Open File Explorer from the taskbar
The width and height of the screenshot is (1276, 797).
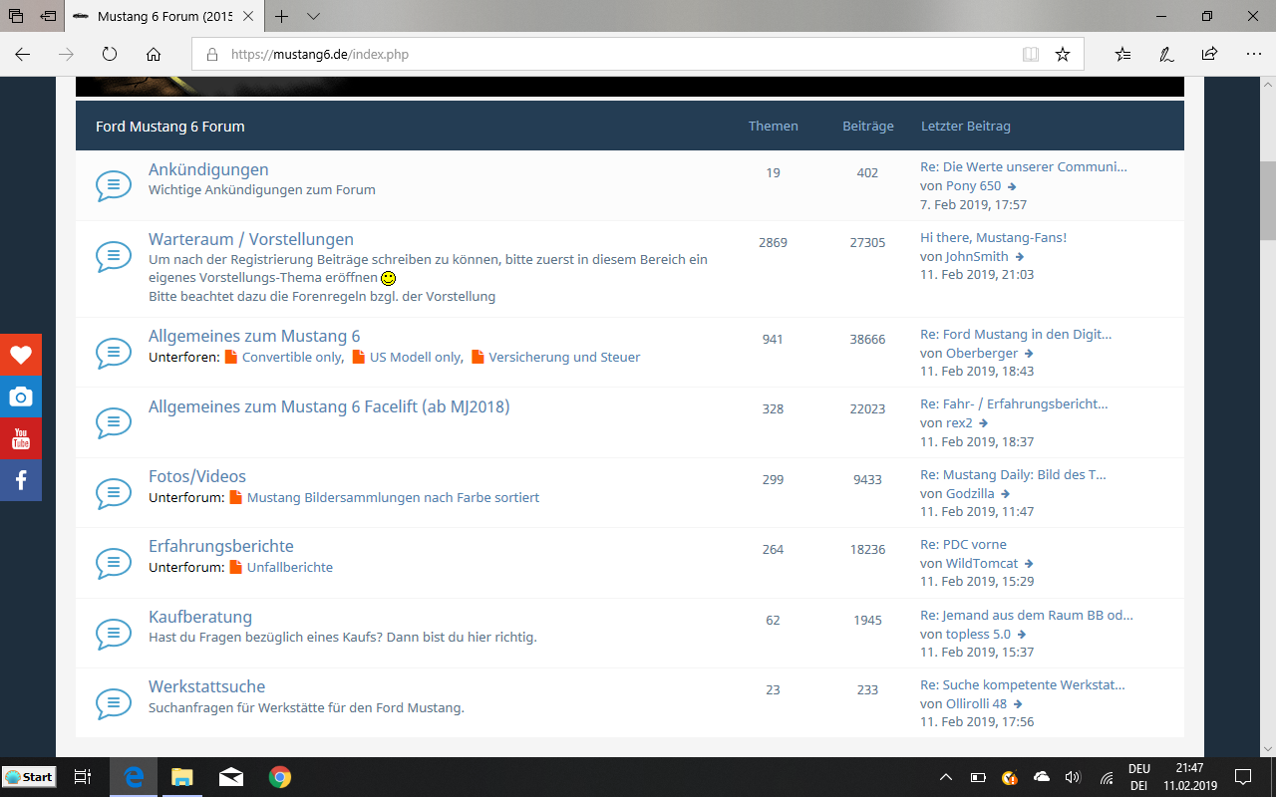click(181, 777)
